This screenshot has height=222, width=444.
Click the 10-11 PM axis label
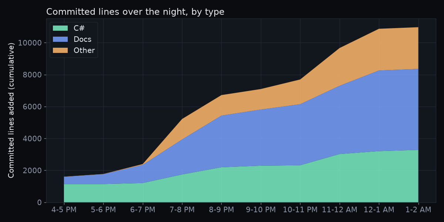pyautogui.click(x=300, y=210)
